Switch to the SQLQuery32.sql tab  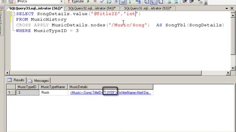(92, 8)
